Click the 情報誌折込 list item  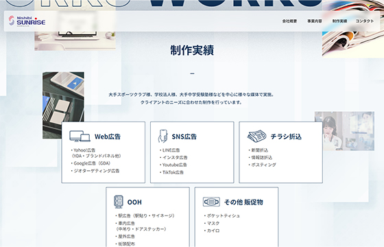261,158
